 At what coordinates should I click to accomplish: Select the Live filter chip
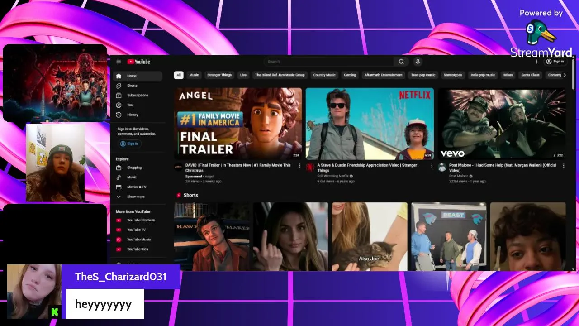tap(243, 75)
